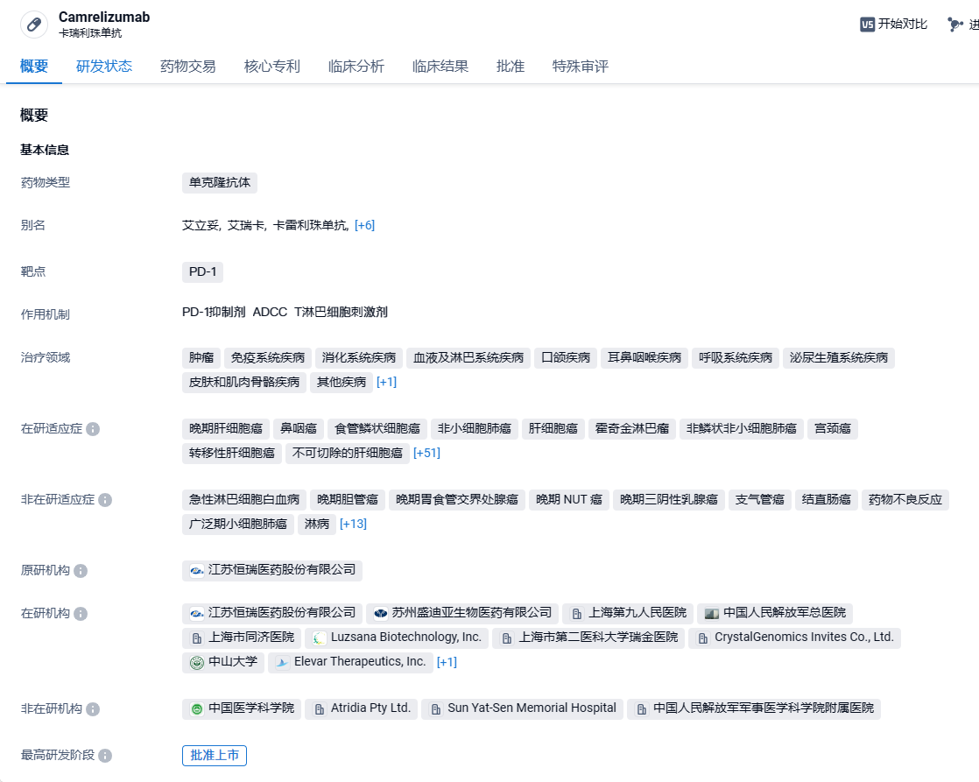Click the PD-1抑制剂 mechanism text
979x782 pixels.
[214, 313]
